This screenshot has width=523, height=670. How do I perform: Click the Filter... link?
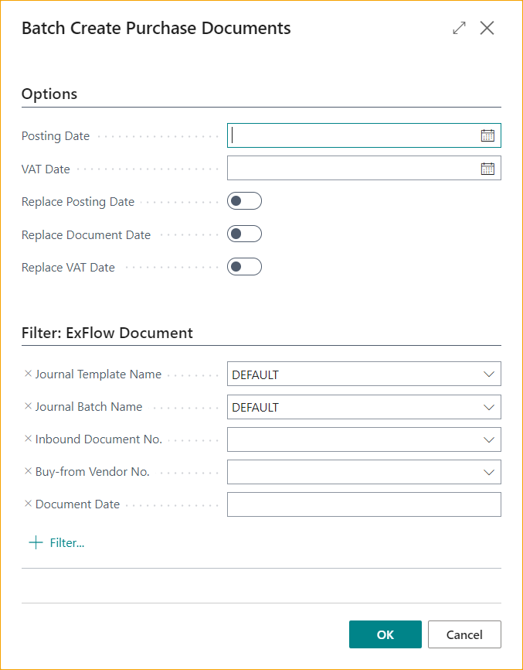(67, 542)
